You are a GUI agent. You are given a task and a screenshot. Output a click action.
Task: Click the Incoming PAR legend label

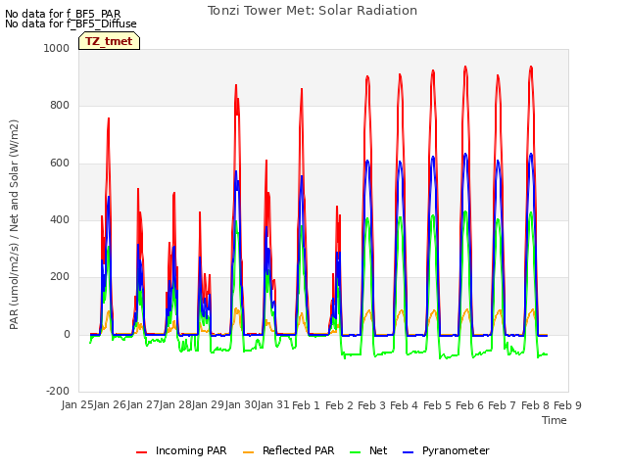tap(191, 450)
